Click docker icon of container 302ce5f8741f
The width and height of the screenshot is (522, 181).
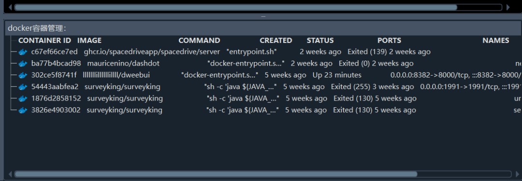click(x=23, y=75)
